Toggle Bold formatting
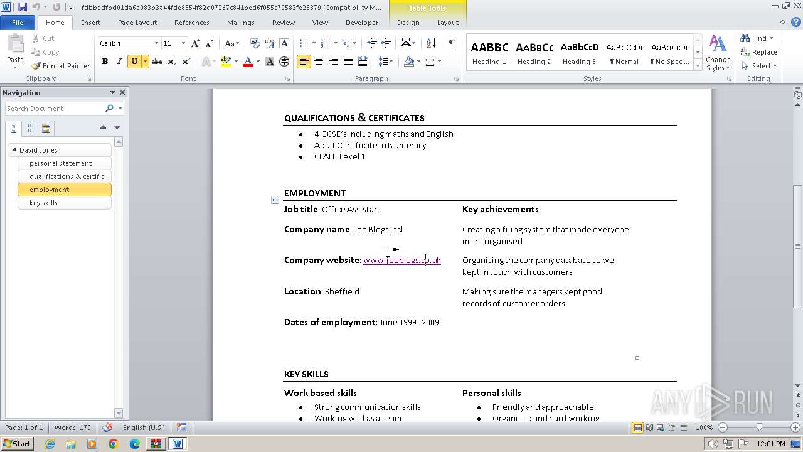Viewport: 803px width, 452px height. pyautogui.click(x=105, y=62)
